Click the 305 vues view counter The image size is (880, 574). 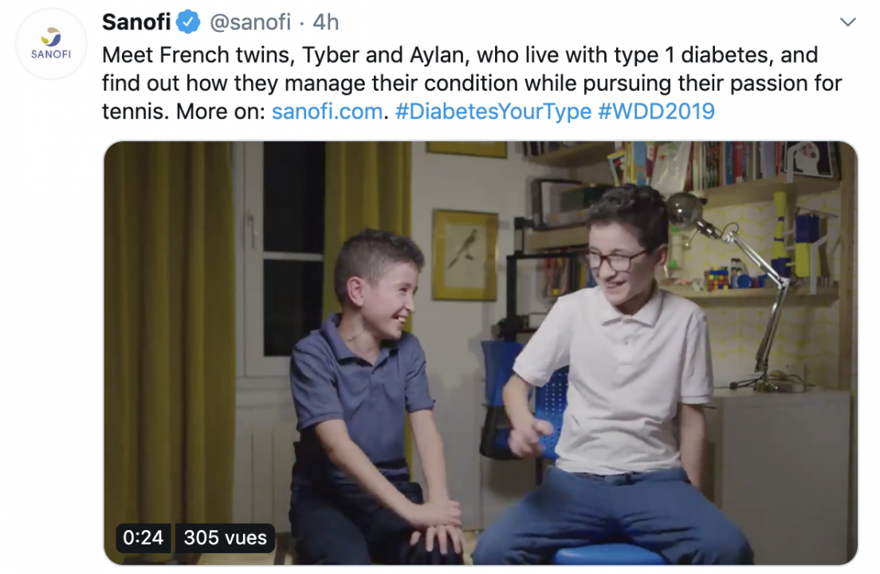225,537
